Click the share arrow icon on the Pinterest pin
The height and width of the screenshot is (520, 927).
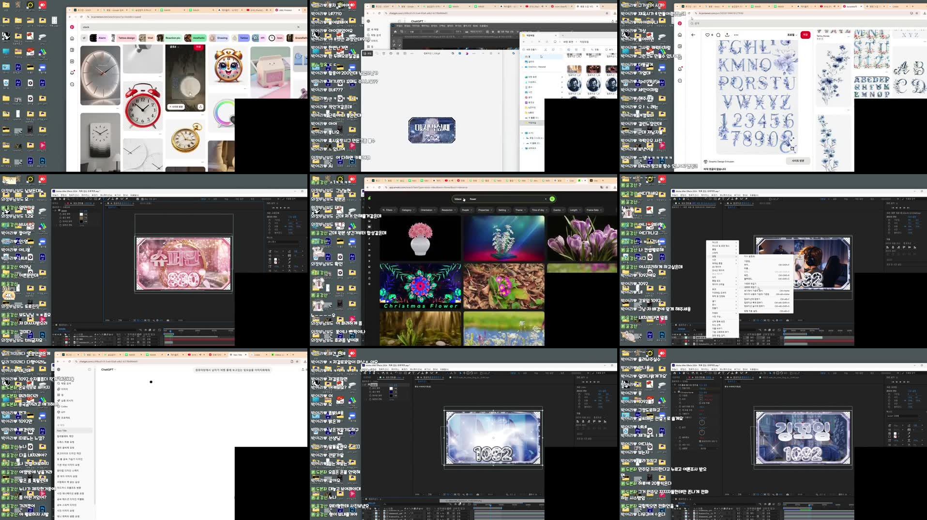(x=728, y=34)
